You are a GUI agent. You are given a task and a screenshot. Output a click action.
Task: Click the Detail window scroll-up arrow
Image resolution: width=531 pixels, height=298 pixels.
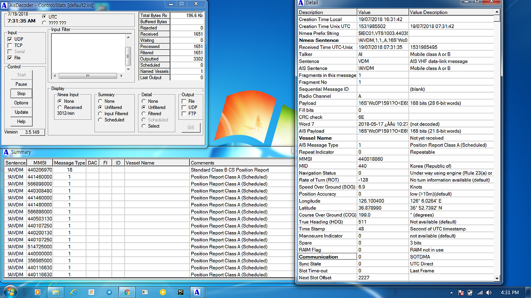click(x=497, y=12)
